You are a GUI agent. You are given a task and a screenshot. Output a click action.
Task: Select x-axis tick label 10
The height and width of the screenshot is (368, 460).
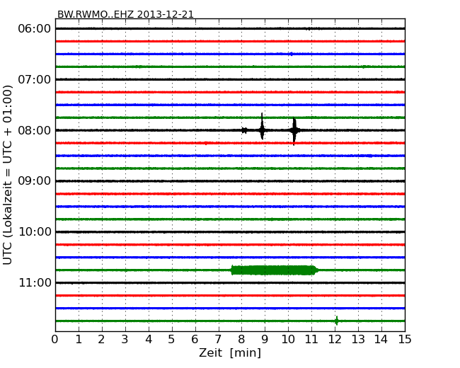pos(288,340)
